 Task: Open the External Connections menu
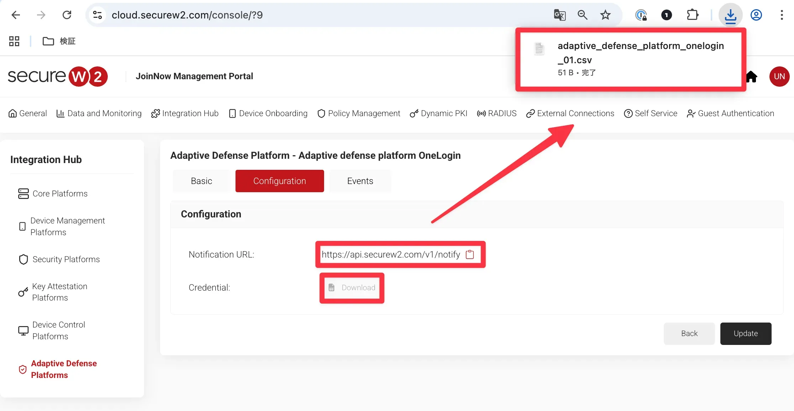tap(570, 113)
